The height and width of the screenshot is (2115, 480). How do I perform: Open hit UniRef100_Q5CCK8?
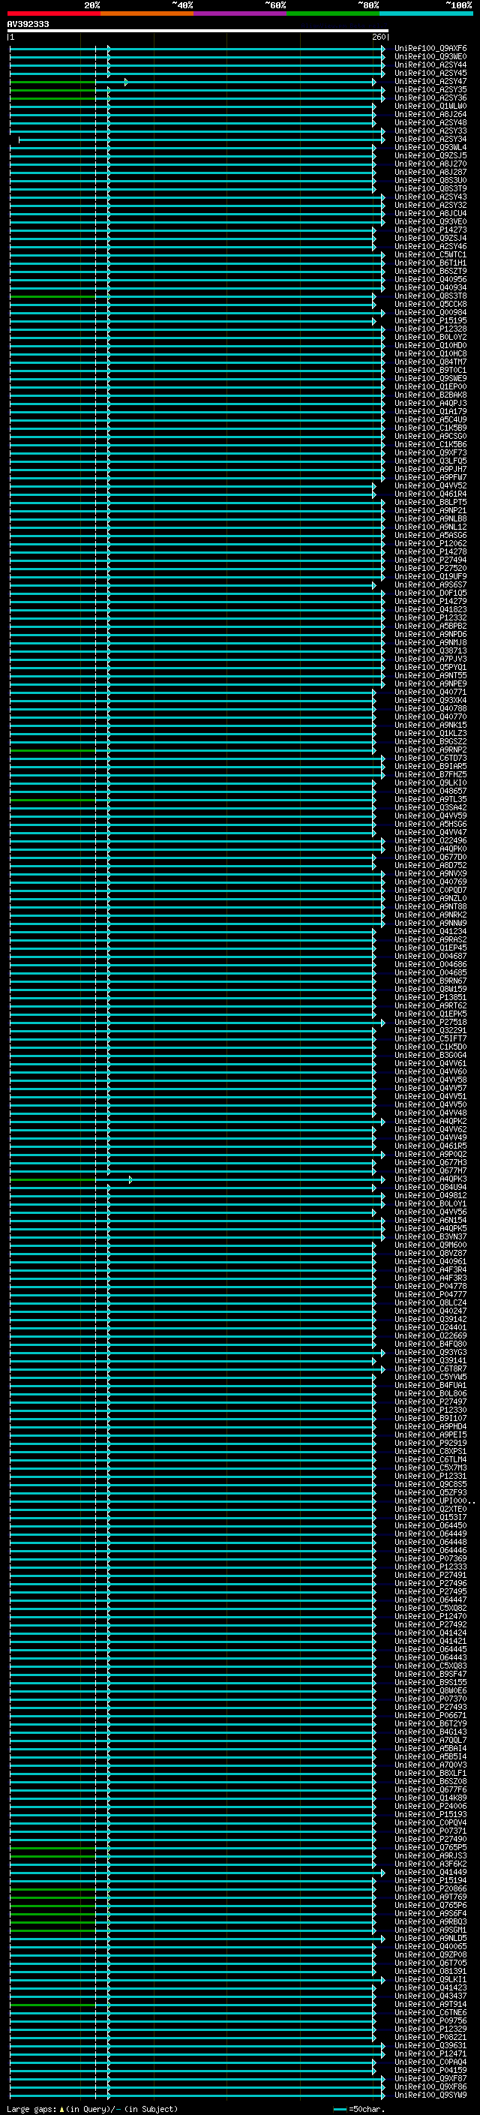[430, 305]
